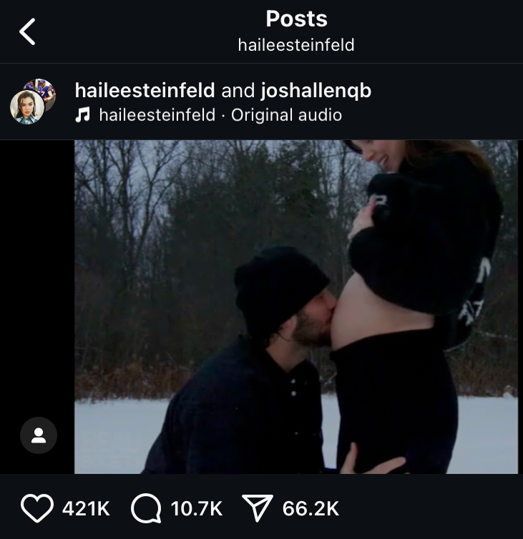Go back using the left chevron arrow

coord(27,31)
